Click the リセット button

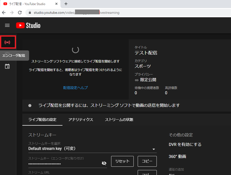coord(122,161)
